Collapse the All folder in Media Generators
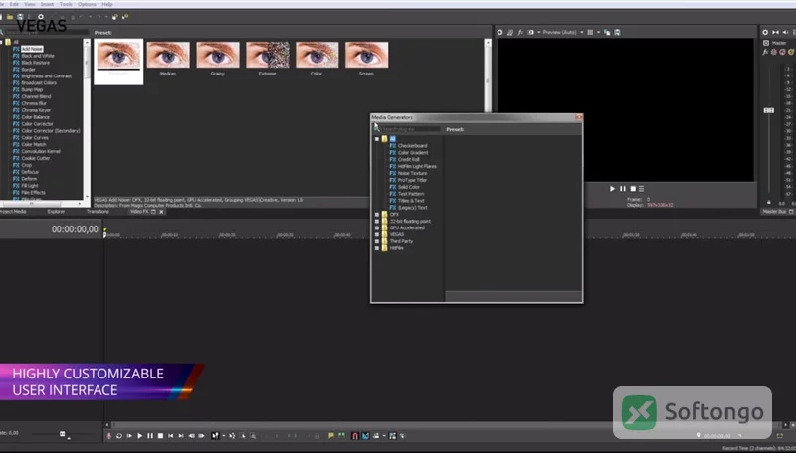 [x=377, y=139]
